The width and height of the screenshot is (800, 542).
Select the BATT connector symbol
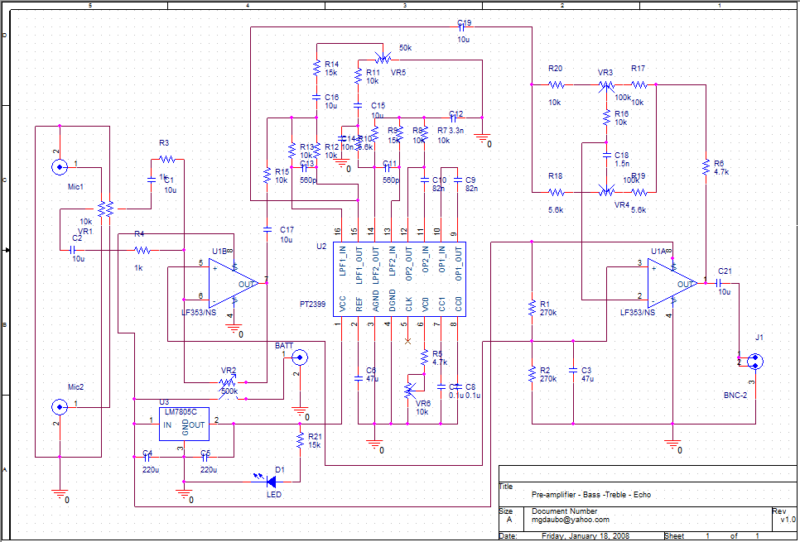[300, 358]
